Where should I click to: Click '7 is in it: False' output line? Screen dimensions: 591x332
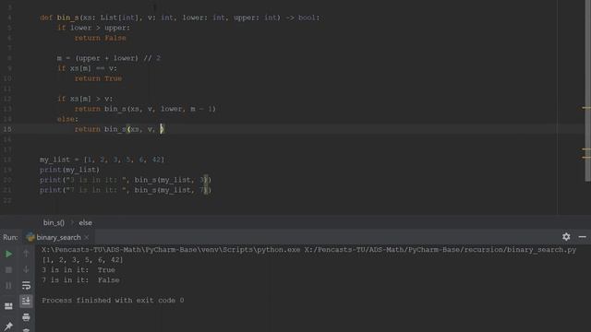[x=80, y=280]
